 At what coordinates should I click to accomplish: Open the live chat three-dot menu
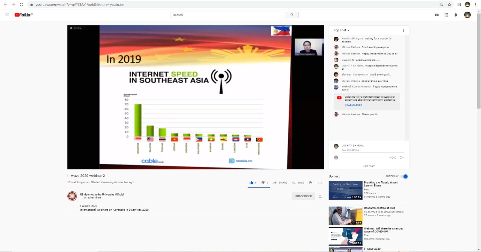(x=403, y=30)
